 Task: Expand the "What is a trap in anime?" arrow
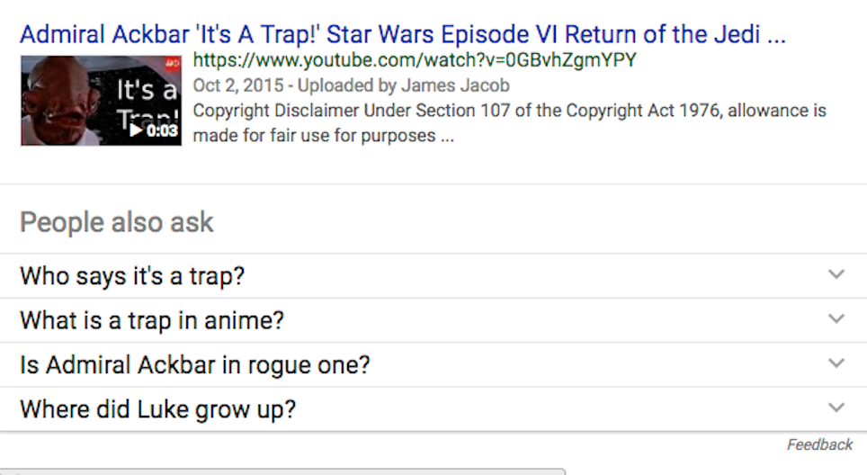coord(836,319)
